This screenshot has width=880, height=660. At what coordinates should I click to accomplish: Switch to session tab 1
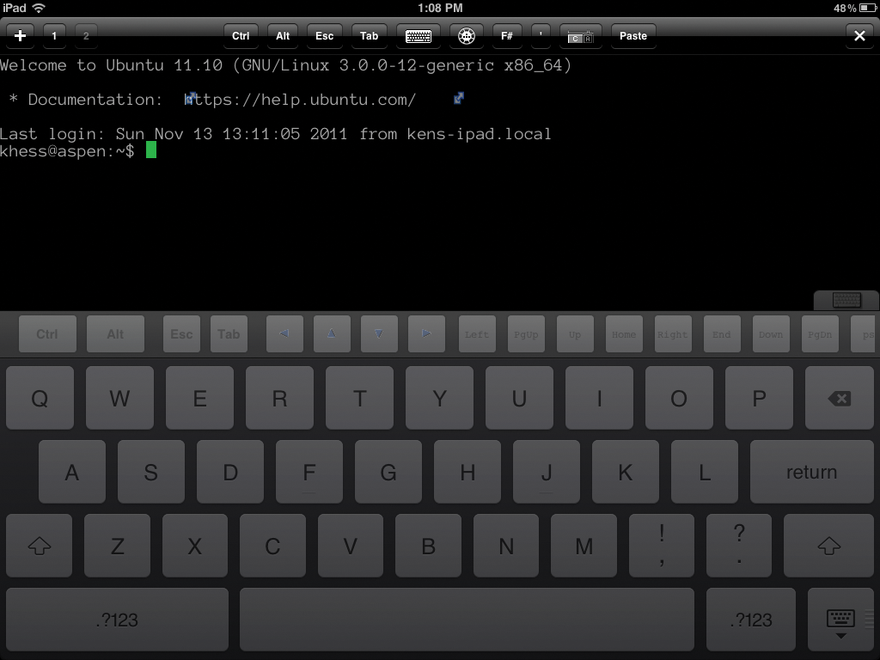pyautogui.click(x=54, y=36)
